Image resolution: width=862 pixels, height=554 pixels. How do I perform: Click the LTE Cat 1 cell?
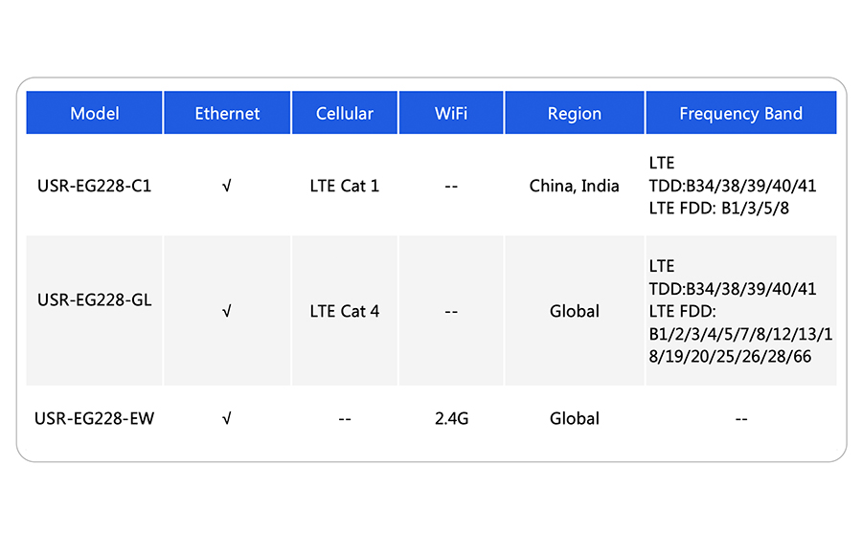pyautogui.click(x=345, y=186)
